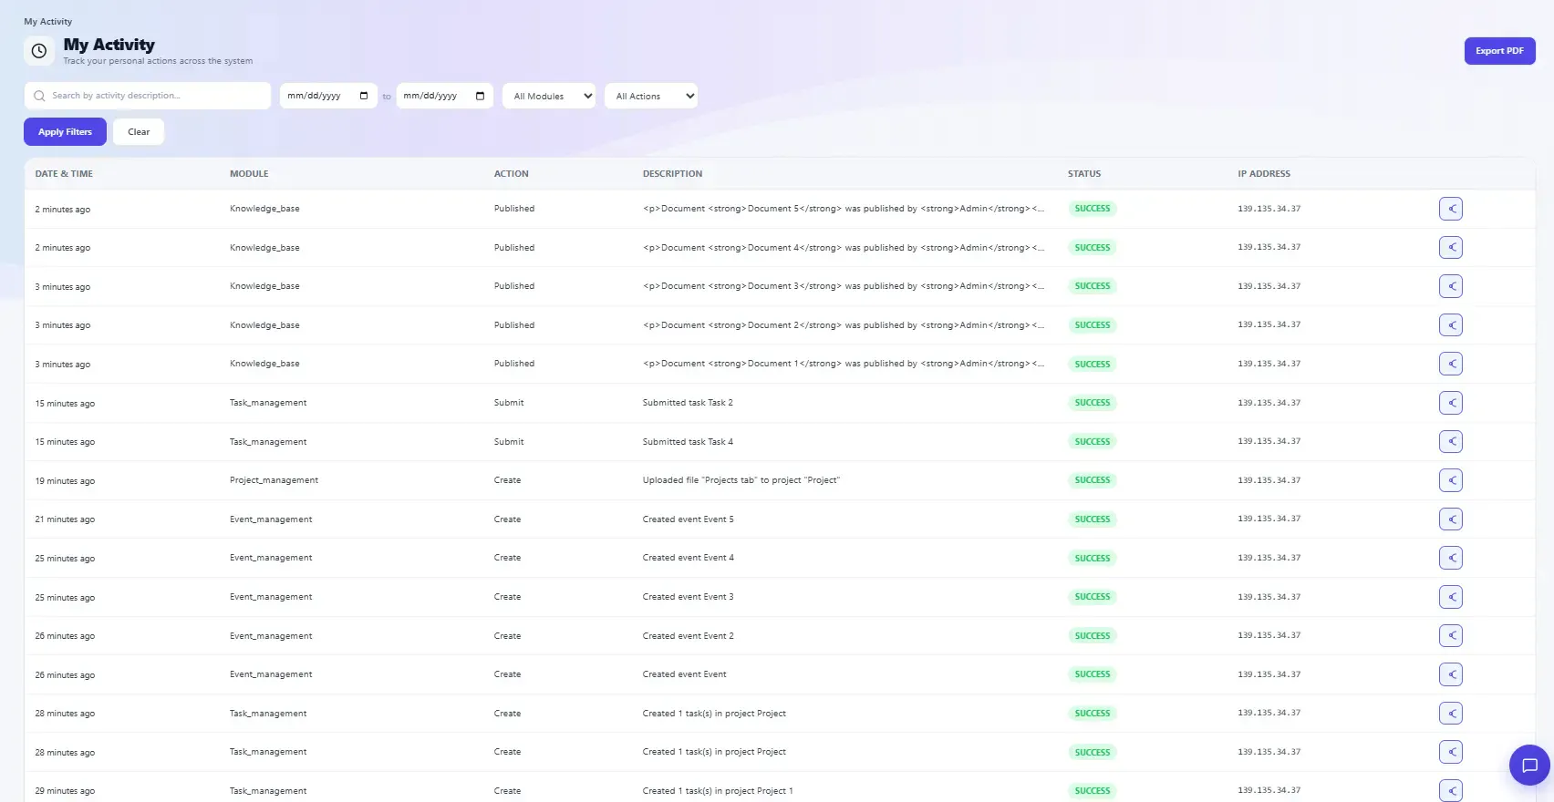Viewport: 1554px width, 802px height.
Task: Click the My Activity breadcrumb text
Action: tap(48, 22)
